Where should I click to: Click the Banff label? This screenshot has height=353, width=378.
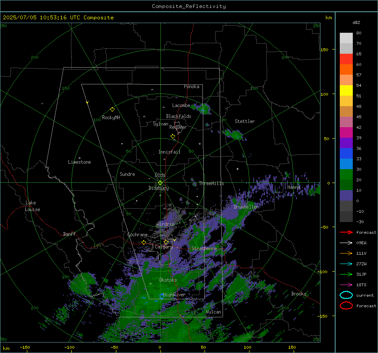69,234
